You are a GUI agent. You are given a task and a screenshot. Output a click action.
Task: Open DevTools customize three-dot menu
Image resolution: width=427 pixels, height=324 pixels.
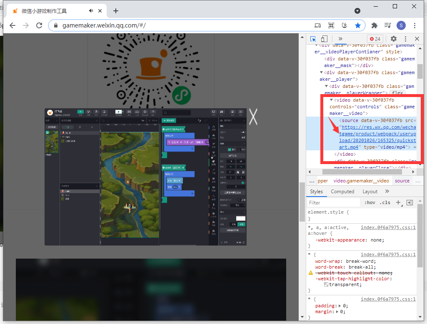pyautogui.click(x=405, y=39)
